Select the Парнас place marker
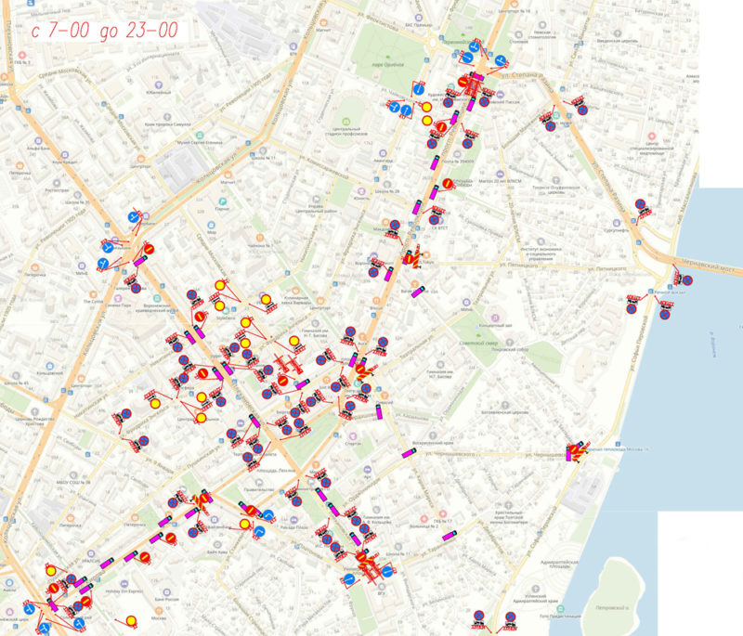This screenshot has width=743, height=636. 221,202
